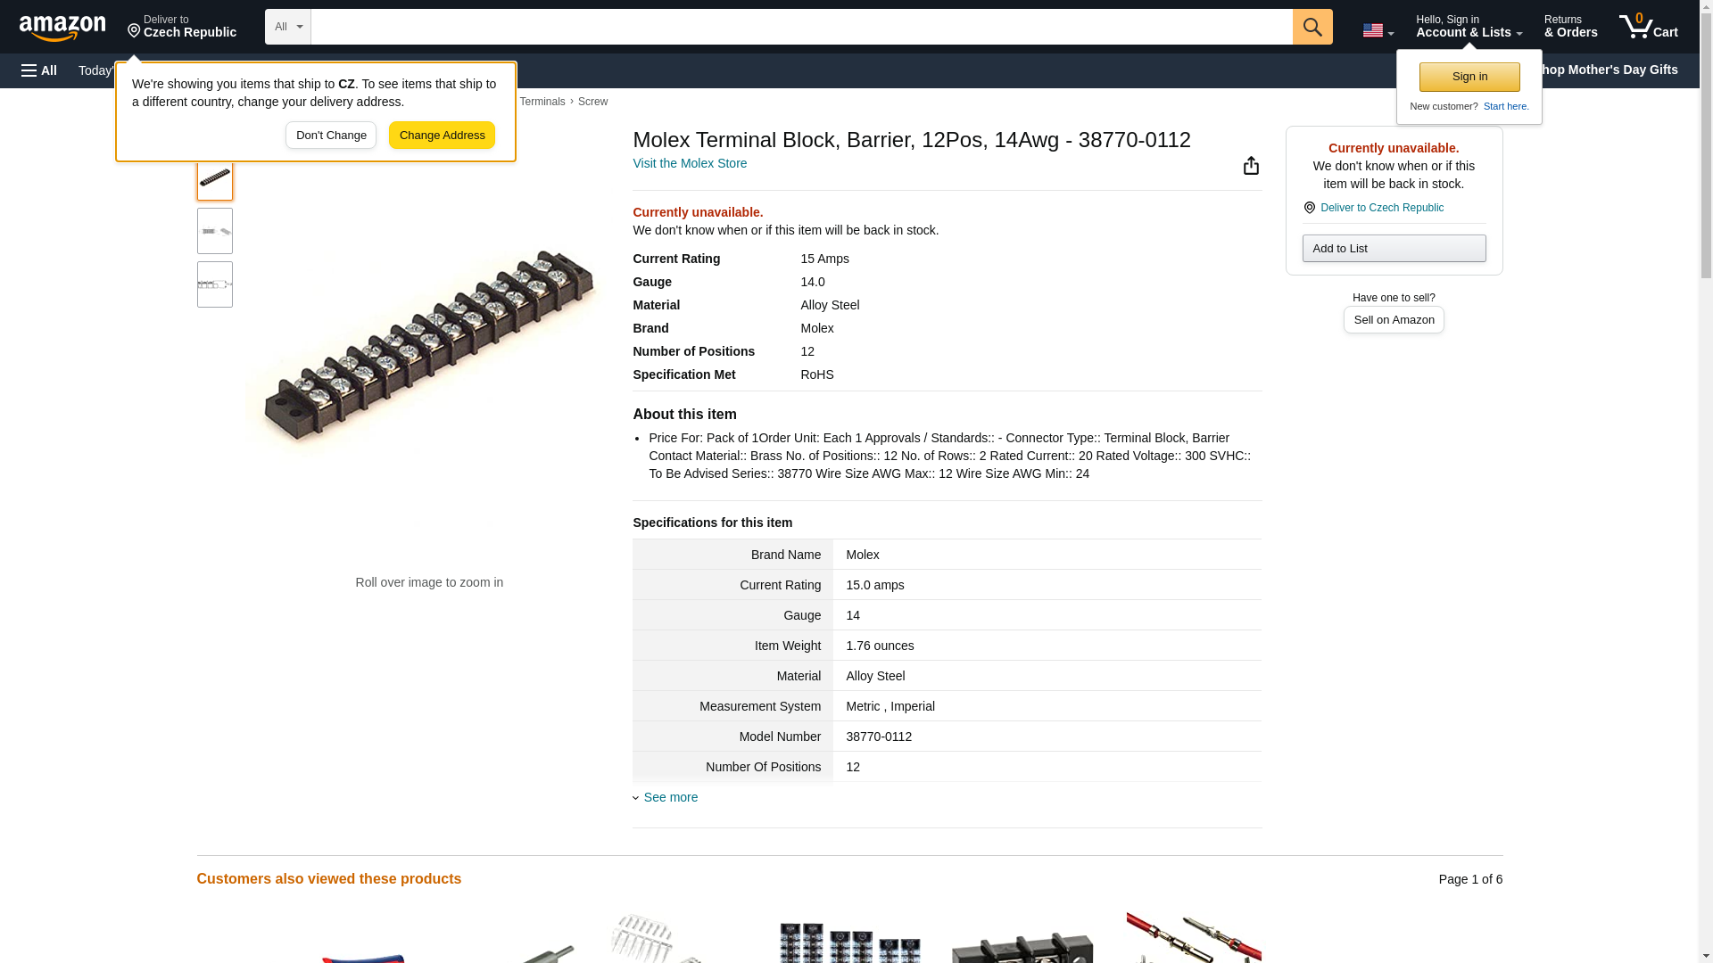The image size is (1713, 963).
Task: Click the share icon near the product title
Action: (1251, 166)
